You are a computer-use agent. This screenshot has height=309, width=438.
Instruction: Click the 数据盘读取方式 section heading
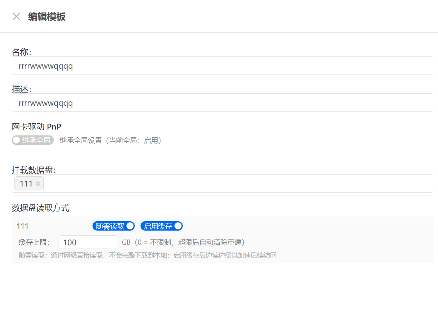point(40,208)
